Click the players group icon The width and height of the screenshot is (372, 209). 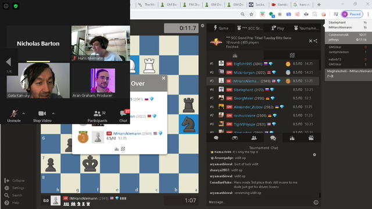pyautogui.click(x=254, y=138)
